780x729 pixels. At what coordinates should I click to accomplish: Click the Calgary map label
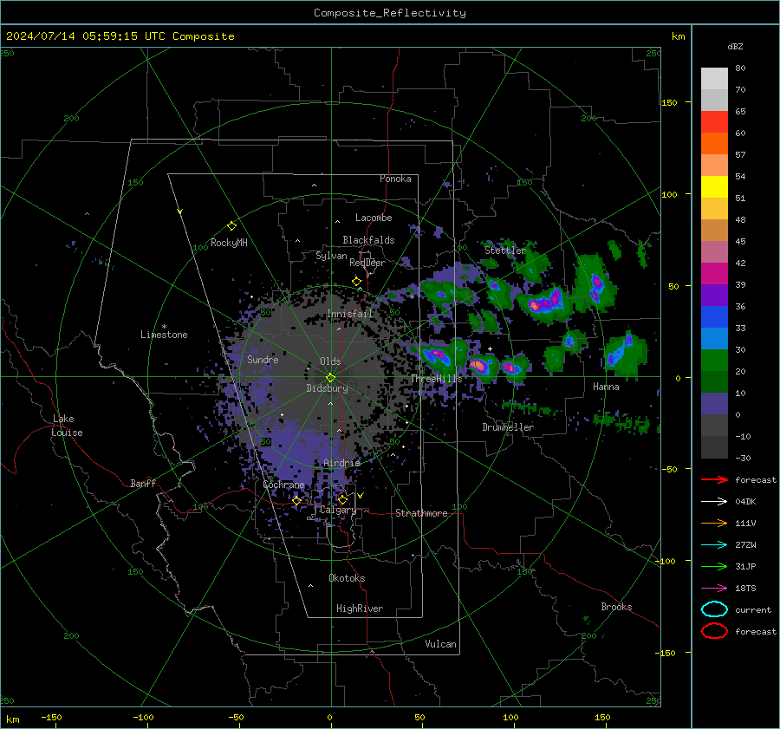[x=338, y=510]
